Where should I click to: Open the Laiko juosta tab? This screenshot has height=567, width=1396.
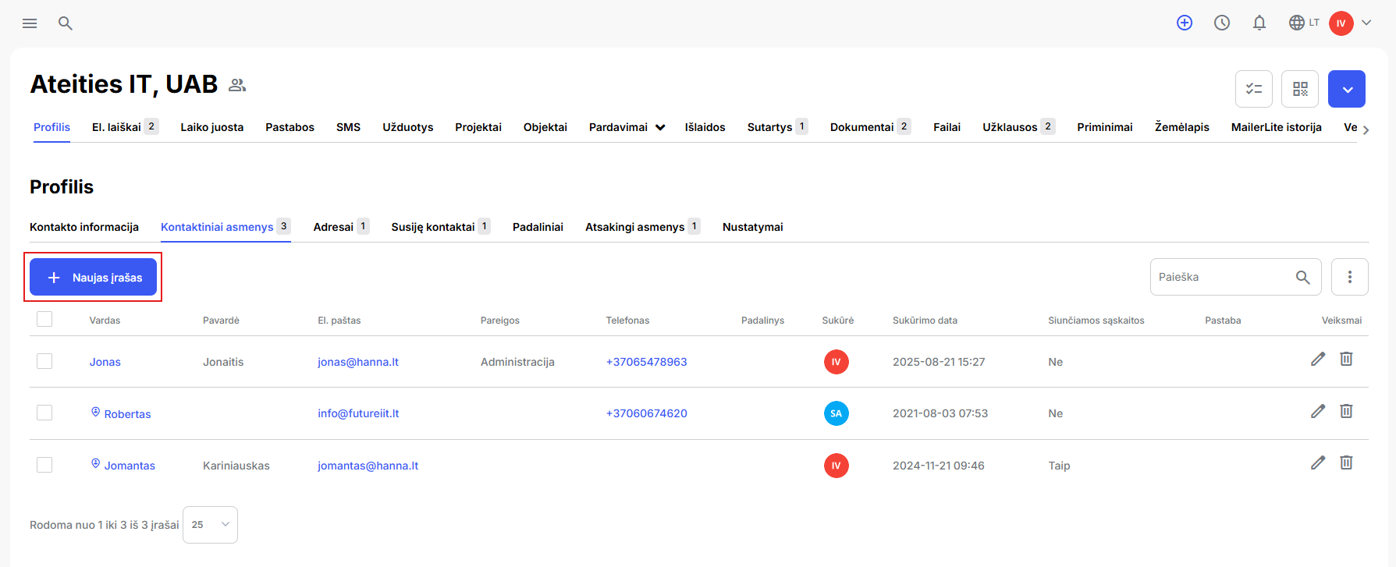coord(212,127)
